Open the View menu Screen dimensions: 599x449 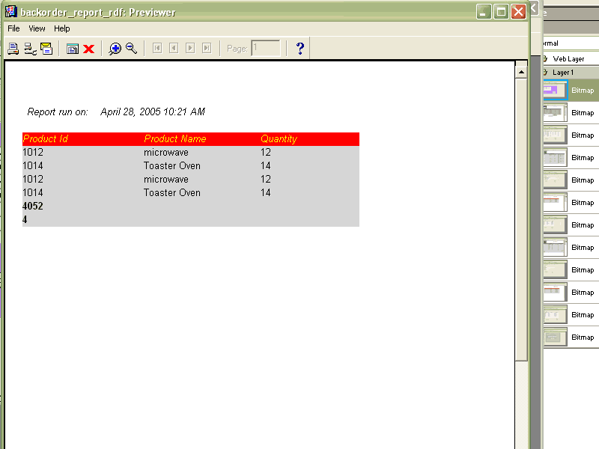37,28
